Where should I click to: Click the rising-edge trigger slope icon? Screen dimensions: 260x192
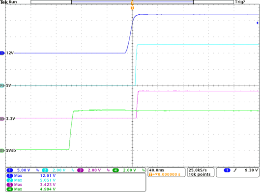[235, 170]
